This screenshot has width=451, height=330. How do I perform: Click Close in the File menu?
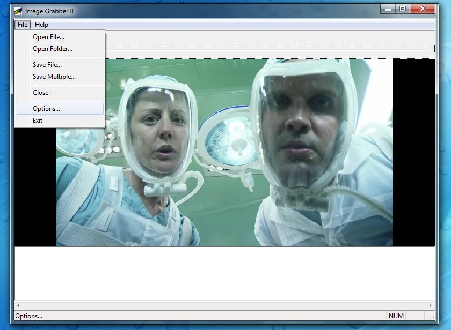pyautogui.click(x=60, y=93)
